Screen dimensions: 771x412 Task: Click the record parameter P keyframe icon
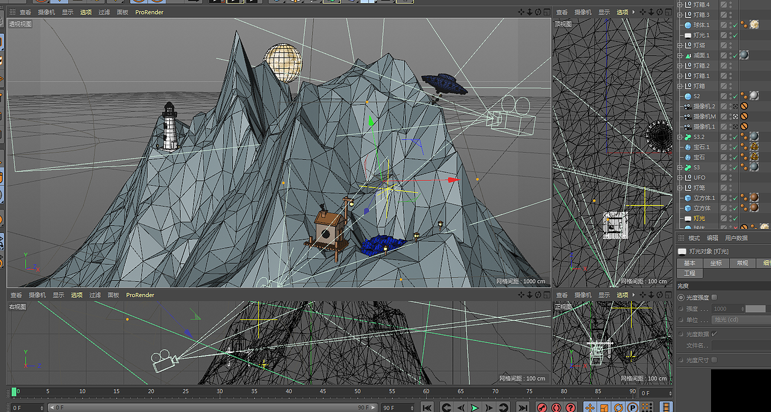point(632,407)
